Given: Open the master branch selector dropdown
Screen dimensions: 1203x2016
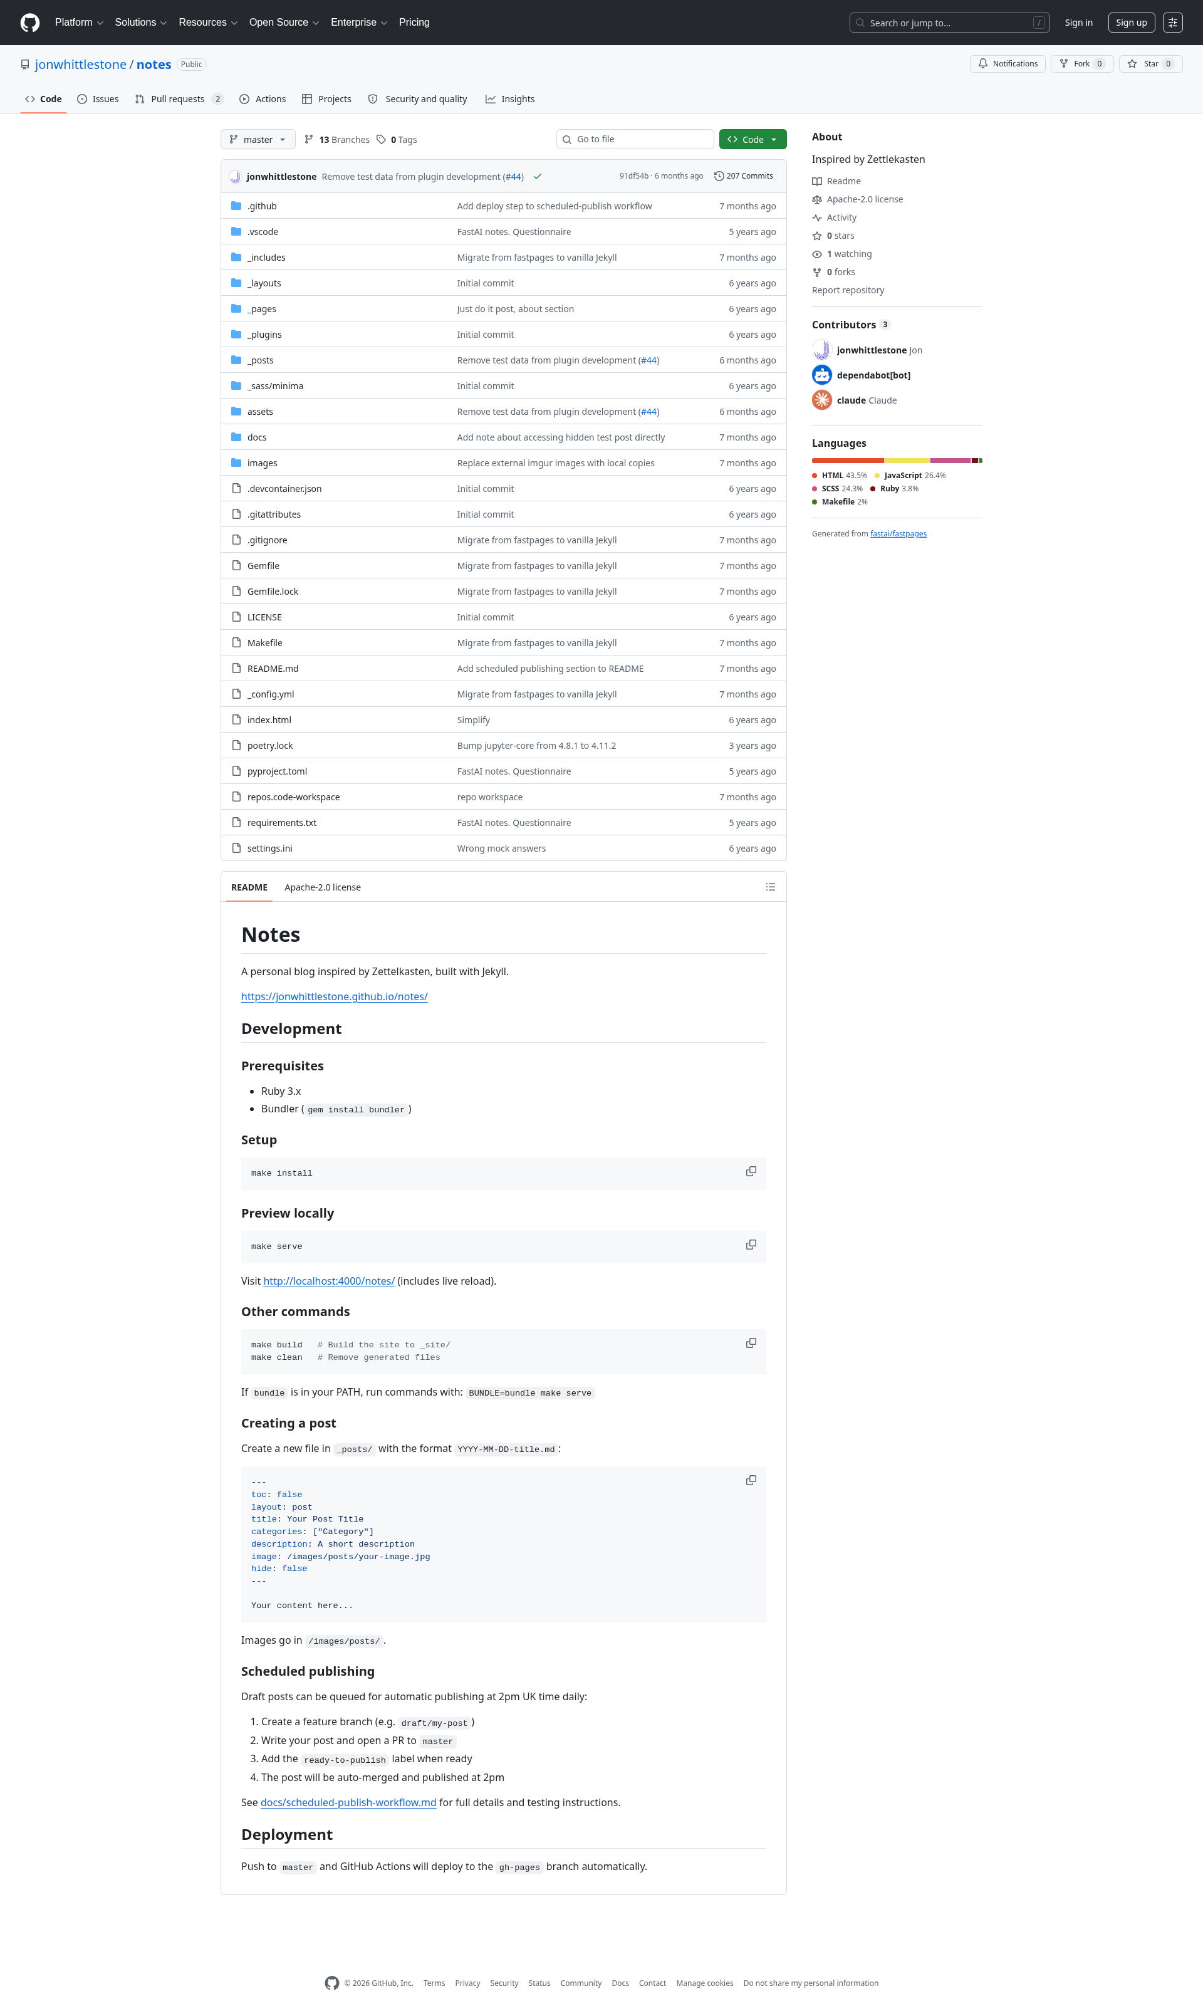Looking at the screenshot, I should coord(258,139).
